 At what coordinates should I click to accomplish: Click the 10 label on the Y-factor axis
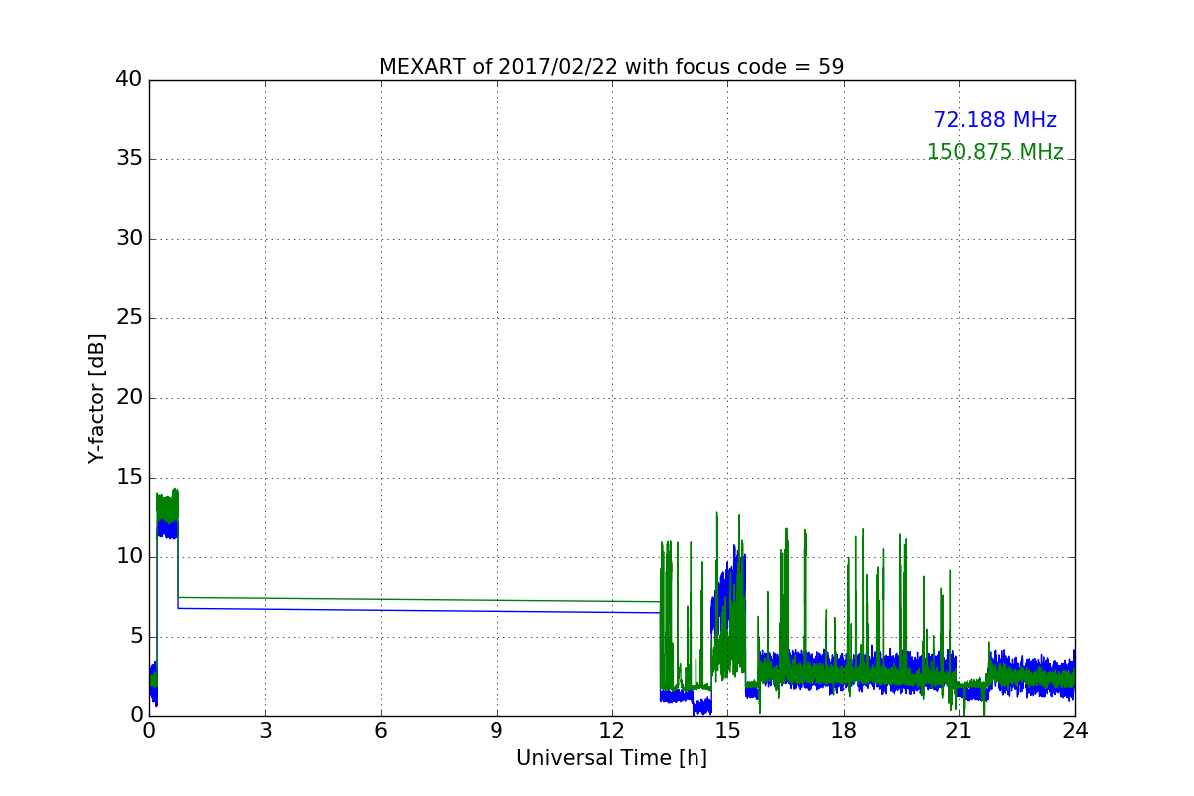coord(129,557)
